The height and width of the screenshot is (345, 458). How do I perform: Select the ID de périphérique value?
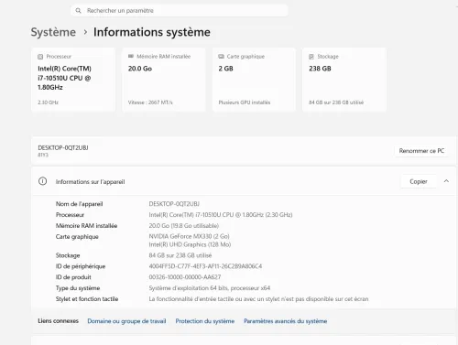coord(205,266)
